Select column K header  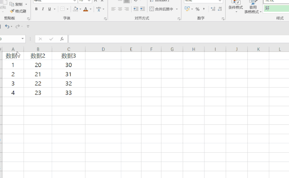tap(258, 49)
